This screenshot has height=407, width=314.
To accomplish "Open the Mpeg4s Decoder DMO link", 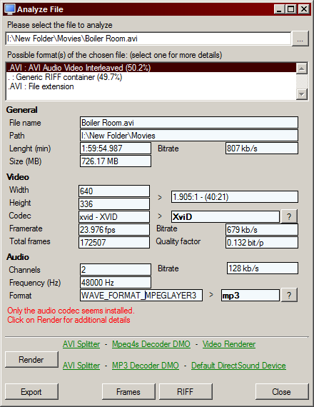I will [151, 344].
